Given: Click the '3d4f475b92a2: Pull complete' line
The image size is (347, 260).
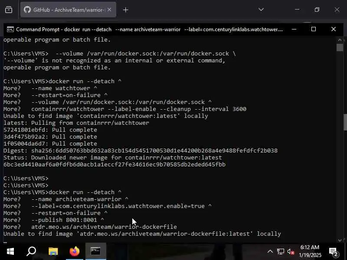Looking at the screenshot, I should [50, 137].
